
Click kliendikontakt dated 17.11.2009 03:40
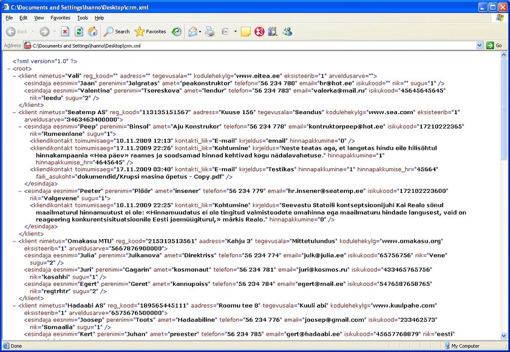click(x=234, y=173)
